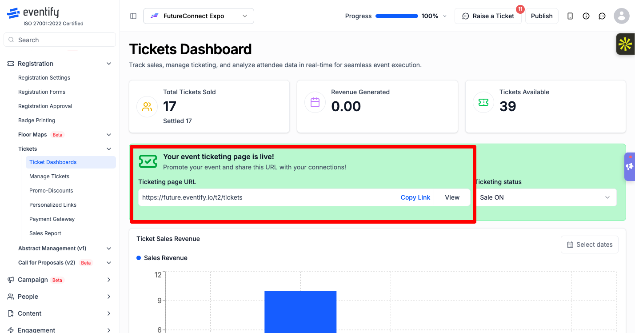Toggle the Sales Revenue legend dot
Image resolution: width=635 pixels, height=333 pixels.
pyautogui.click(x=139, y=258)
